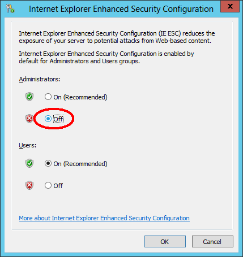The image size is (243, 257).
Task: Click the Off text label under Users
Action: pyautogui.click(x=58, y=186)
